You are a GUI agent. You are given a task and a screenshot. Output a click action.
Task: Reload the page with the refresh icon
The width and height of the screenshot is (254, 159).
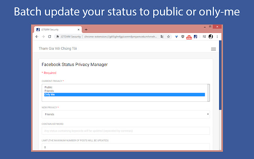click(x=50, y=37)
